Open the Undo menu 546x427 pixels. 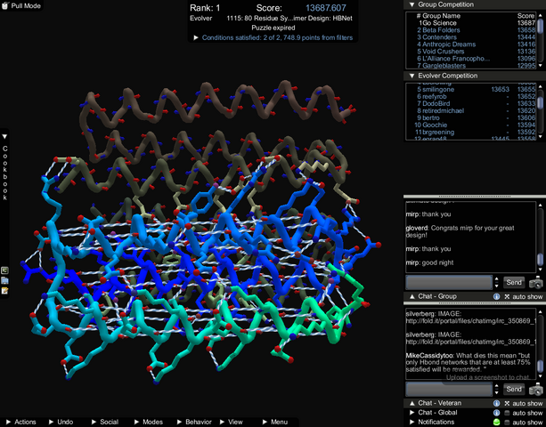(x=61, y=422)
